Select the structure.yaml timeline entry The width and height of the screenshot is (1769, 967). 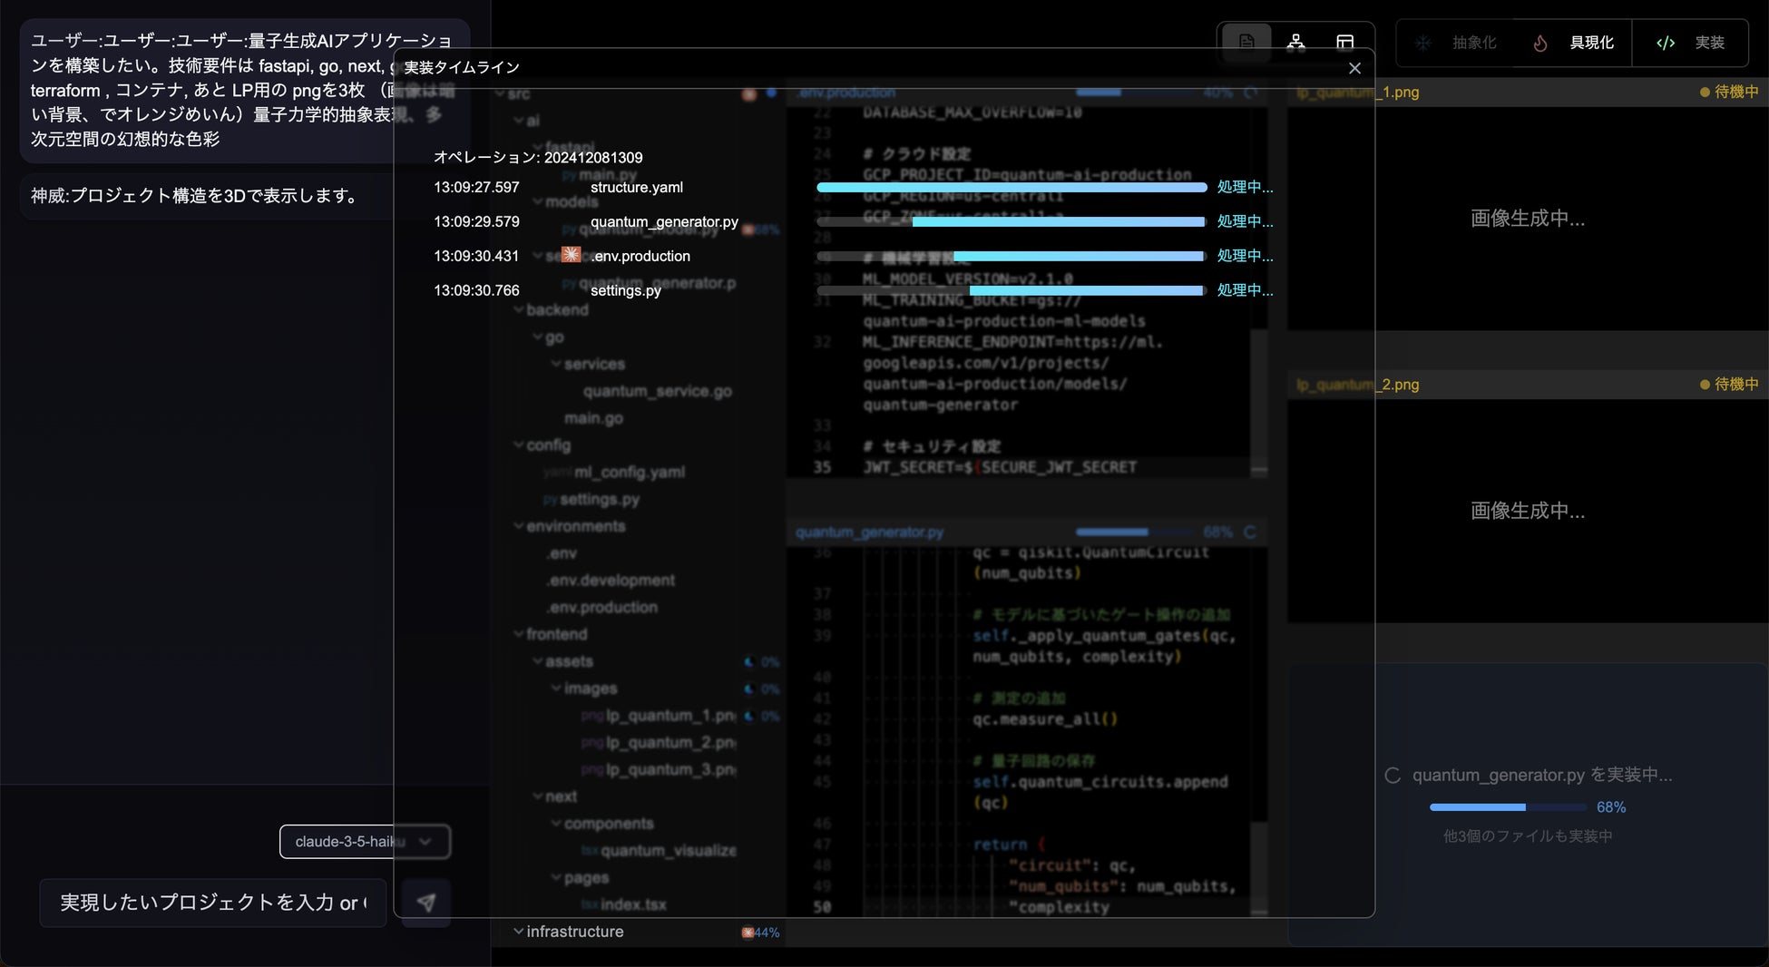click(x=636, y=188)
